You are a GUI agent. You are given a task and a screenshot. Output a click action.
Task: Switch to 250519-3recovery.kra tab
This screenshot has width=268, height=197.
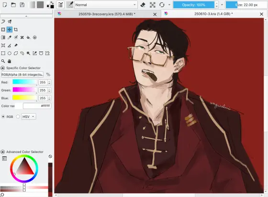(x=107, y=14)
